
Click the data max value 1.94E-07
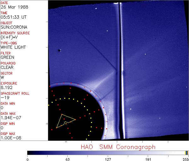10,118
